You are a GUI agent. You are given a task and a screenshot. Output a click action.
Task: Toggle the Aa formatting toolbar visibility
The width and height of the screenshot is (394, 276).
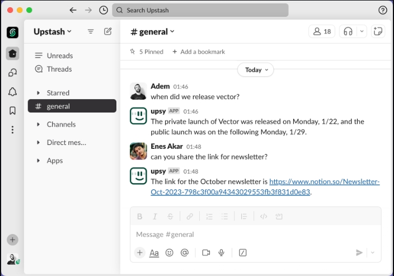tap(154, 252)
